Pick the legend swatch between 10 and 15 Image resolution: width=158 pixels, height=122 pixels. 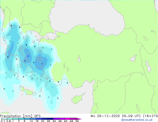coord(33,119)
